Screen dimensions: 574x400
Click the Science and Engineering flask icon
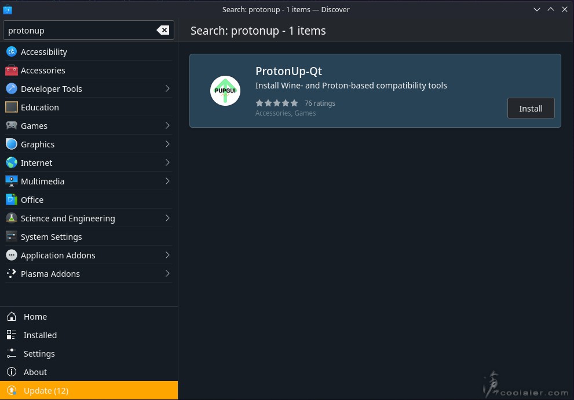point(12,218)
